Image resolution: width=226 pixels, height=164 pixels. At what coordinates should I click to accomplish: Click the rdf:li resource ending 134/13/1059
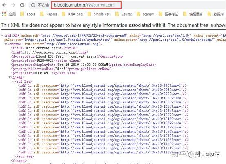click(104, 123)
